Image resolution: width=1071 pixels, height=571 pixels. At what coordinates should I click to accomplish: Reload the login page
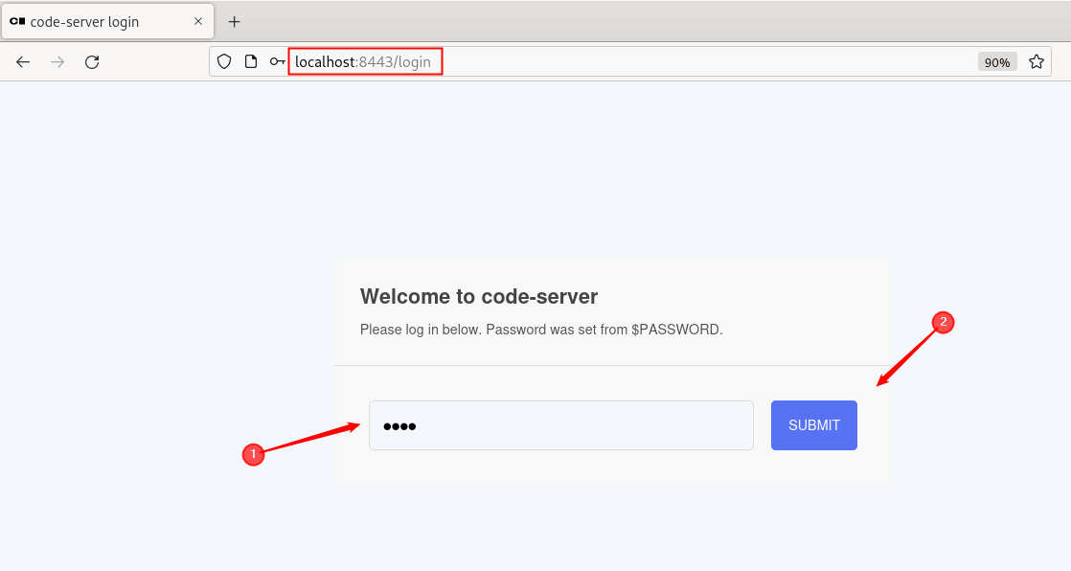click(92, 62)
